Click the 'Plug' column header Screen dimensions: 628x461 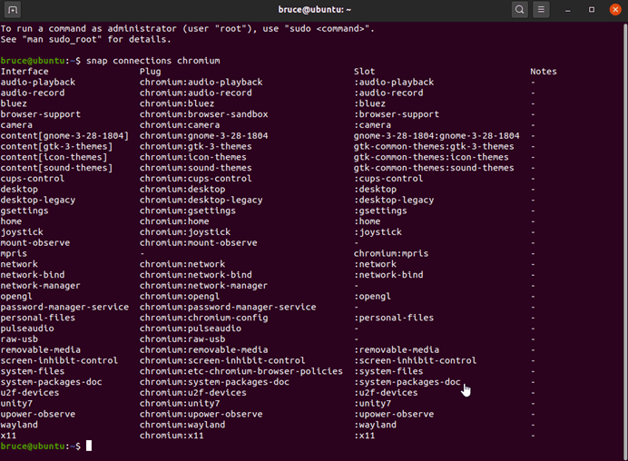[x=150, y=72]
